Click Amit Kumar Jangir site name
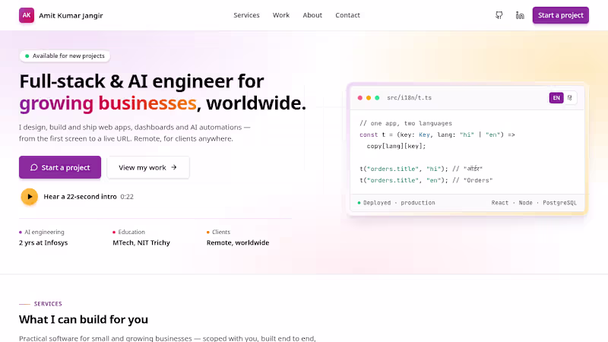 pyautogui.click(x=71, y=15)
